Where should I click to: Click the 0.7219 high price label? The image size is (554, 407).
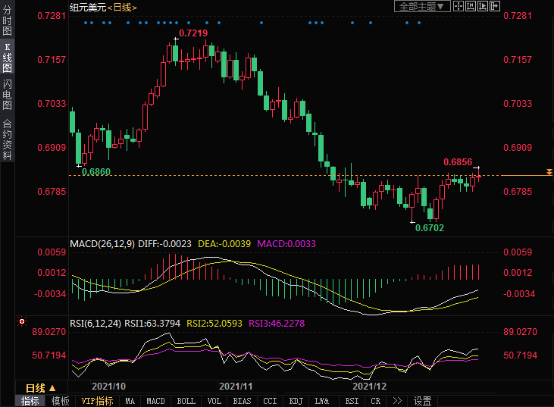(192, 33)
